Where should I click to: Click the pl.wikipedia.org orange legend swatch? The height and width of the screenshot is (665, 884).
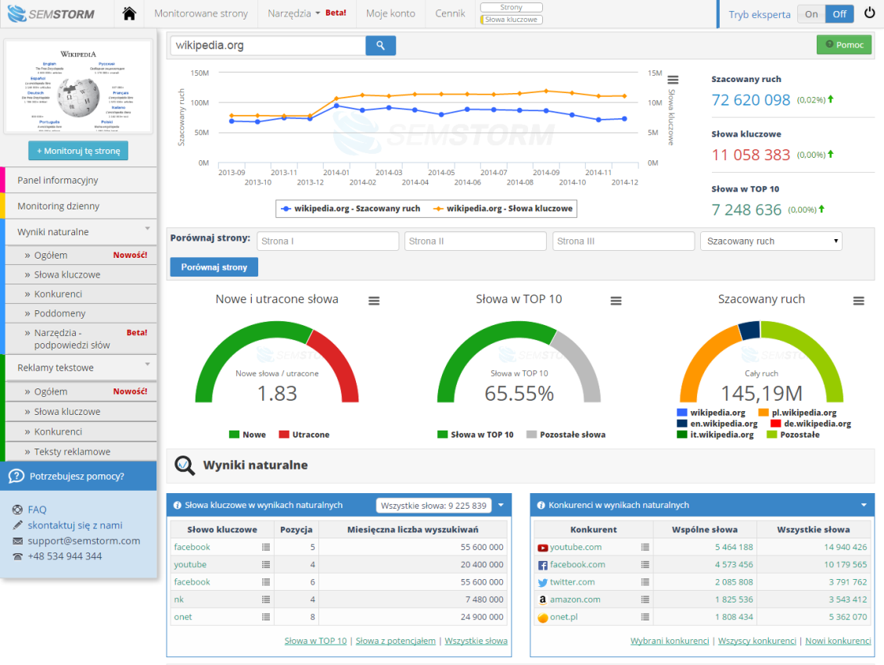[x=764, y=413]
